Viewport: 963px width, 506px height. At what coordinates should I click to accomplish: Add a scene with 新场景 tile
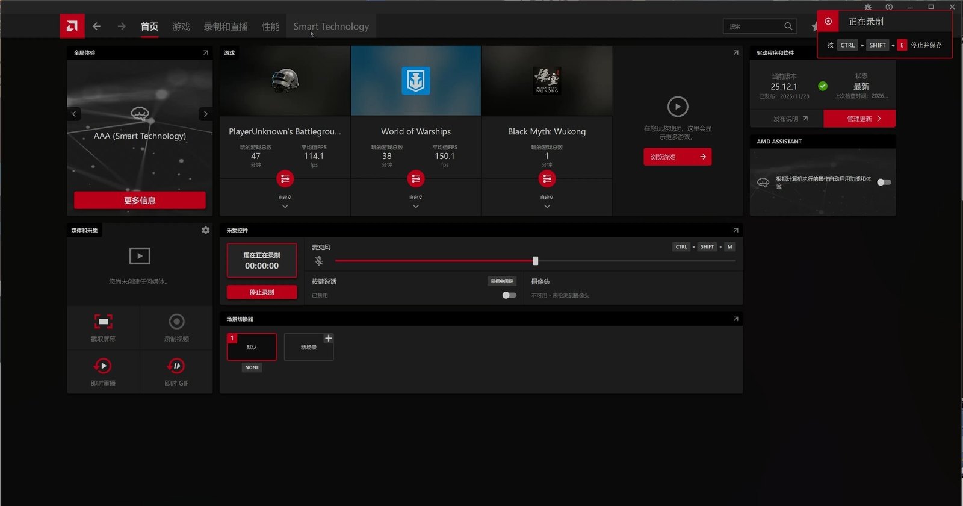pos(309,347)
